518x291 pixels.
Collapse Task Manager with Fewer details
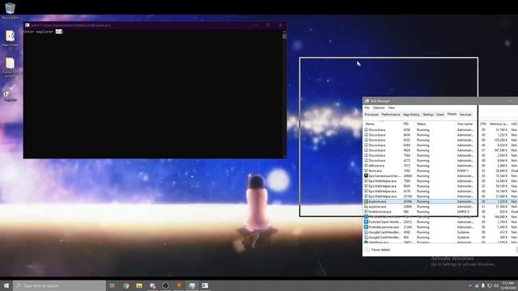378,250
